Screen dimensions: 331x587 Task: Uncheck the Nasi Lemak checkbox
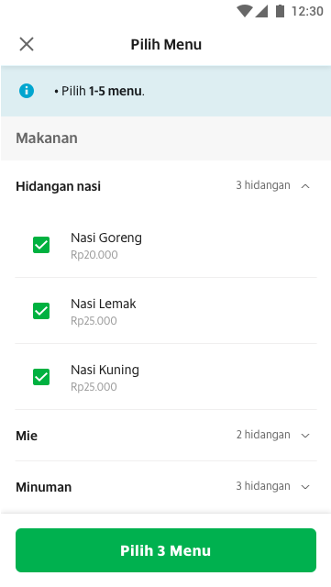point(41,311)
